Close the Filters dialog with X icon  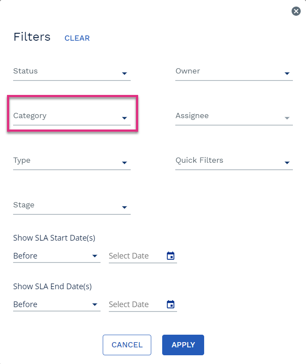[x=296, y=11]
